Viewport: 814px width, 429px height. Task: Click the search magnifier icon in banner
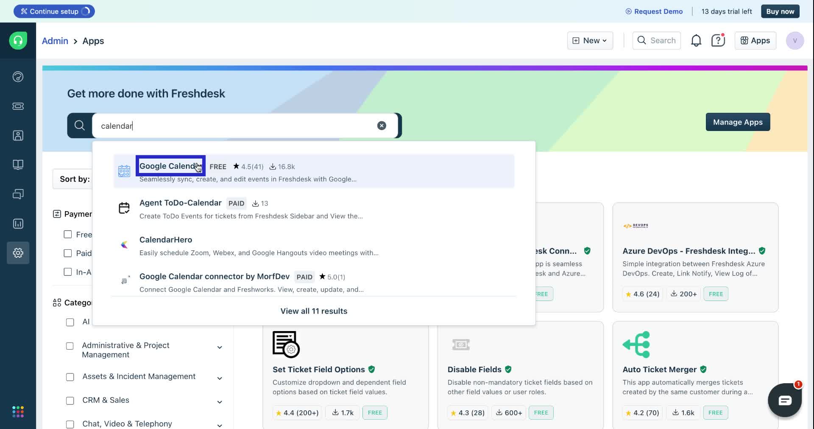point(79,125)
